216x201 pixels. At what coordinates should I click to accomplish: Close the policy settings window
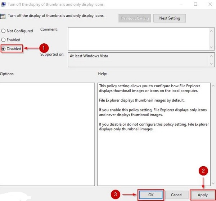point(210,4)
